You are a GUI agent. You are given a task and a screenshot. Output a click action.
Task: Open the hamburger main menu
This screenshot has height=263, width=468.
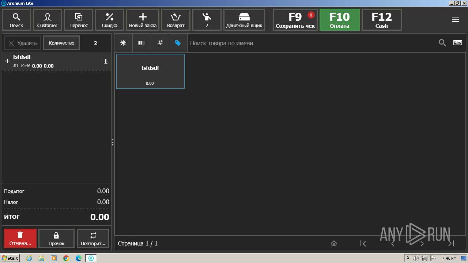click(456, 20)
